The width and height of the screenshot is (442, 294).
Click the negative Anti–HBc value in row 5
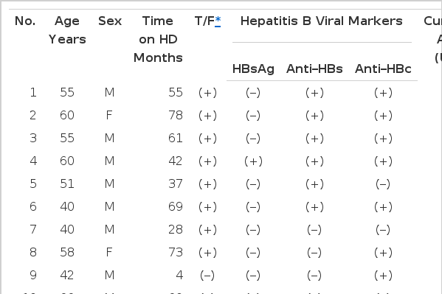tap(383, 184)
